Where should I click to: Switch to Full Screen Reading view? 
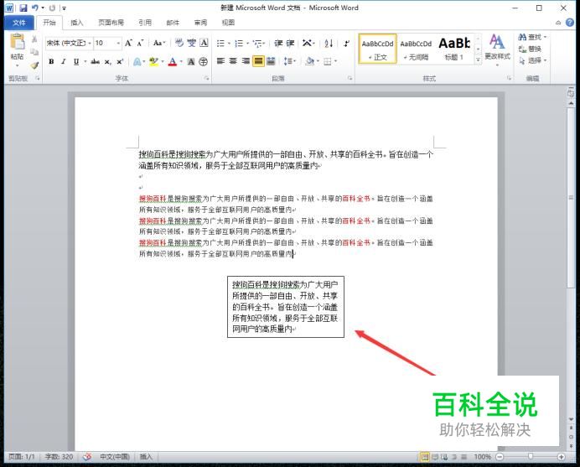click(x=435, y=457)
